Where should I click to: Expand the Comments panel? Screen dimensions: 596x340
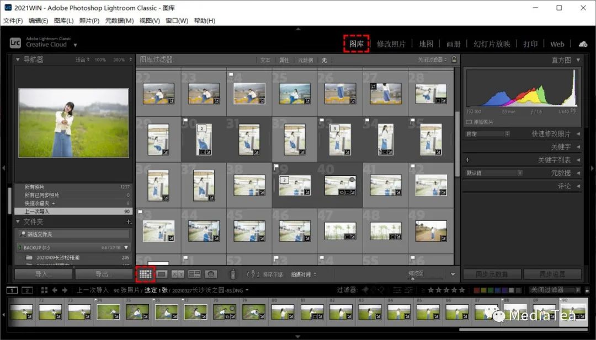coord(578,186)
